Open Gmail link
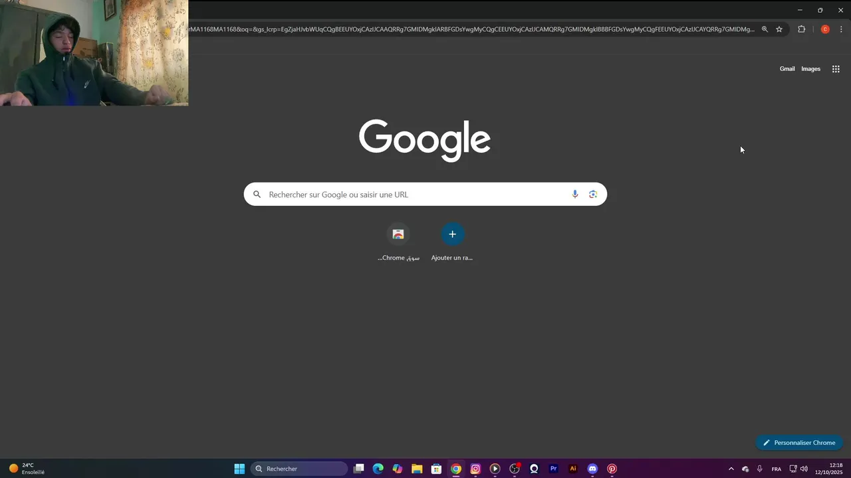The height and width of the screenshot is (478, 851). click(x=787, y=69)
